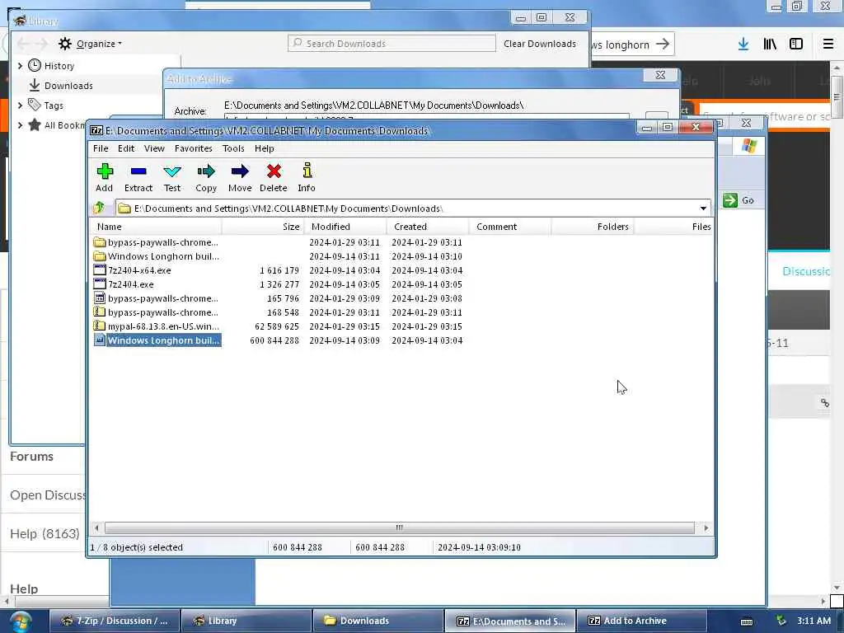Sort by the Name column header

click(156, 227)
